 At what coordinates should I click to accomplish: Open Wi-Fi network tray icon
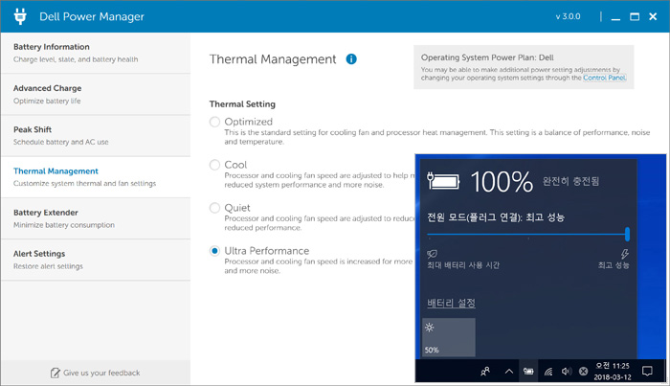point(548,372)
